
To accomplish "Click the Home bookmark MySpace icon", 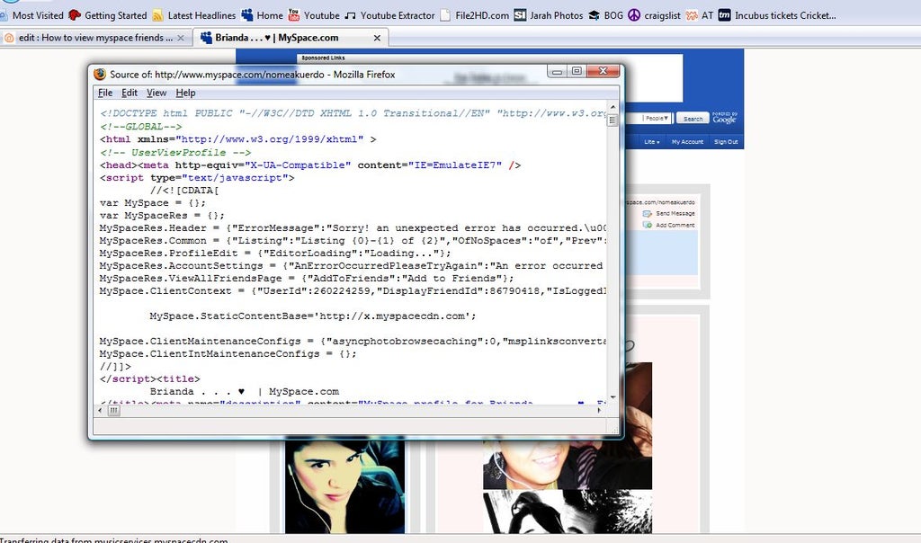I will coord(247,15).
